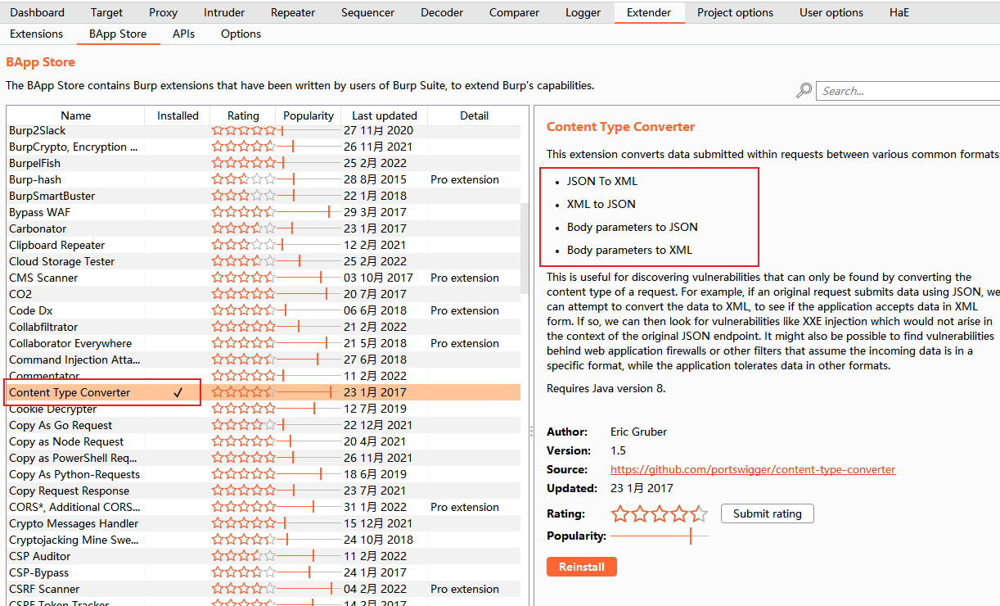Click the star rating in the Carbonator row
This screenshot has width=1000, height=606.
pos(243,228)
